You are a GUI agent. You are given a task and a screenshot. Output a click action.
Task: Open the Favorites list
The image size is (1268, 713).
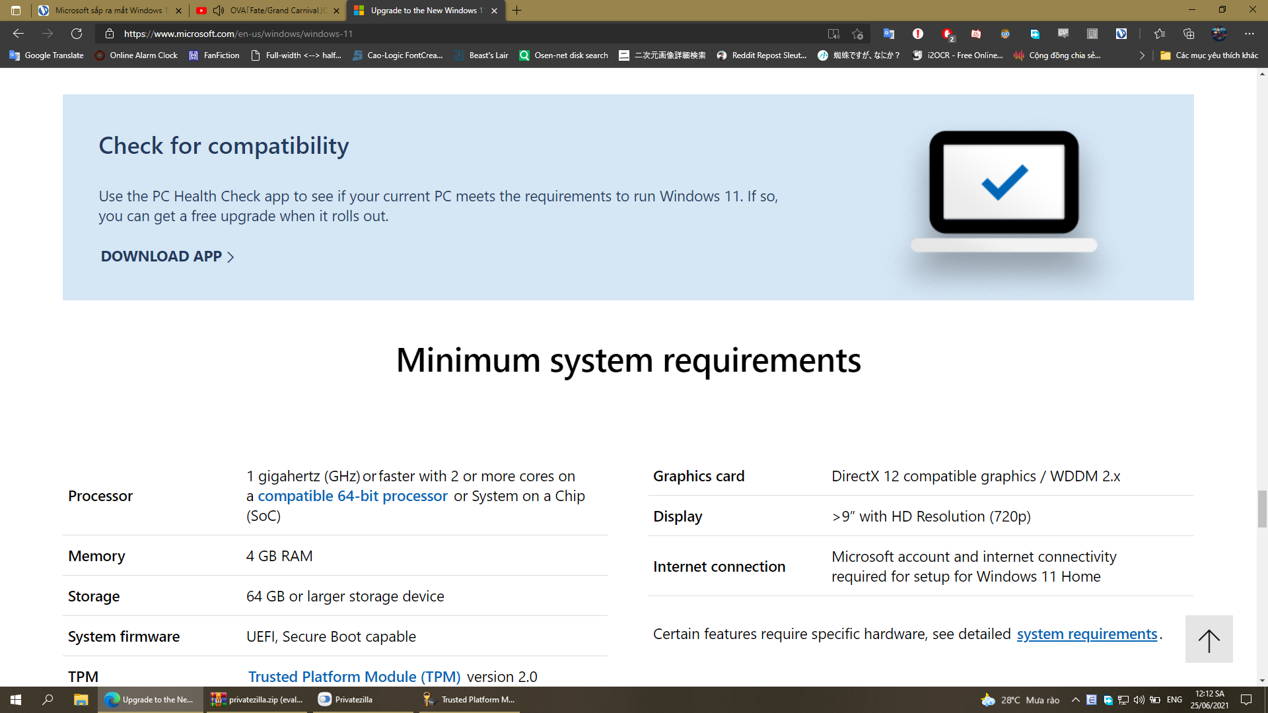point(1160,34)
